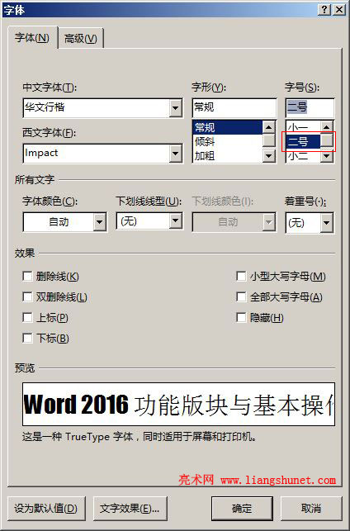Select 加粗 in the 字形 list
The height and width of the screenshot is (531, 350).
(x=228, y=155)
